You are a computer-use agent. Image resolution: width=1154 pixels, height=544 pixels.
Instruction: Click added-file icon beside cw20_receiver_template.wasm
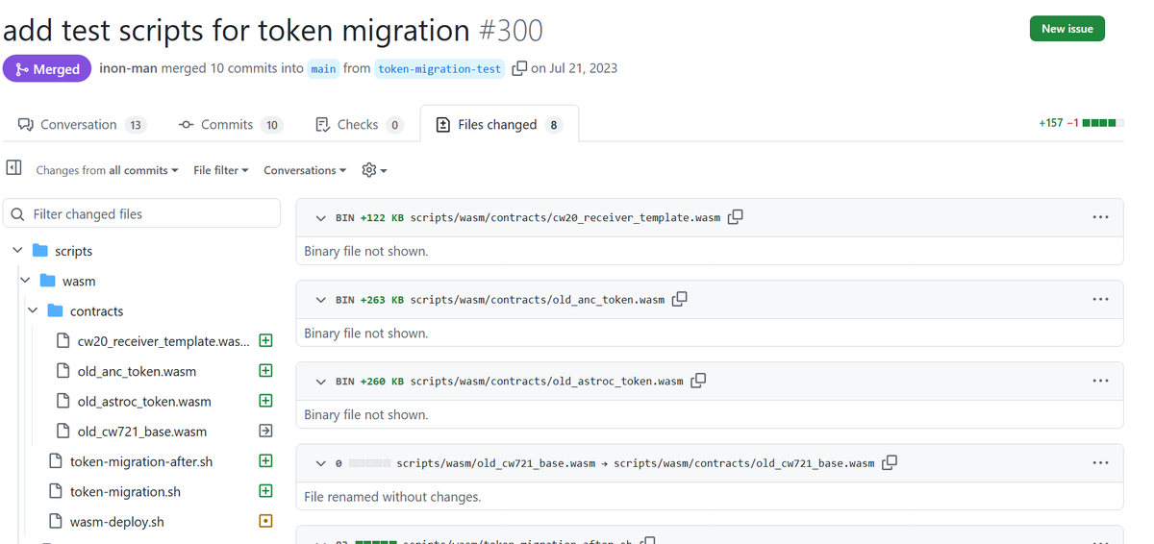coord(266,340)
